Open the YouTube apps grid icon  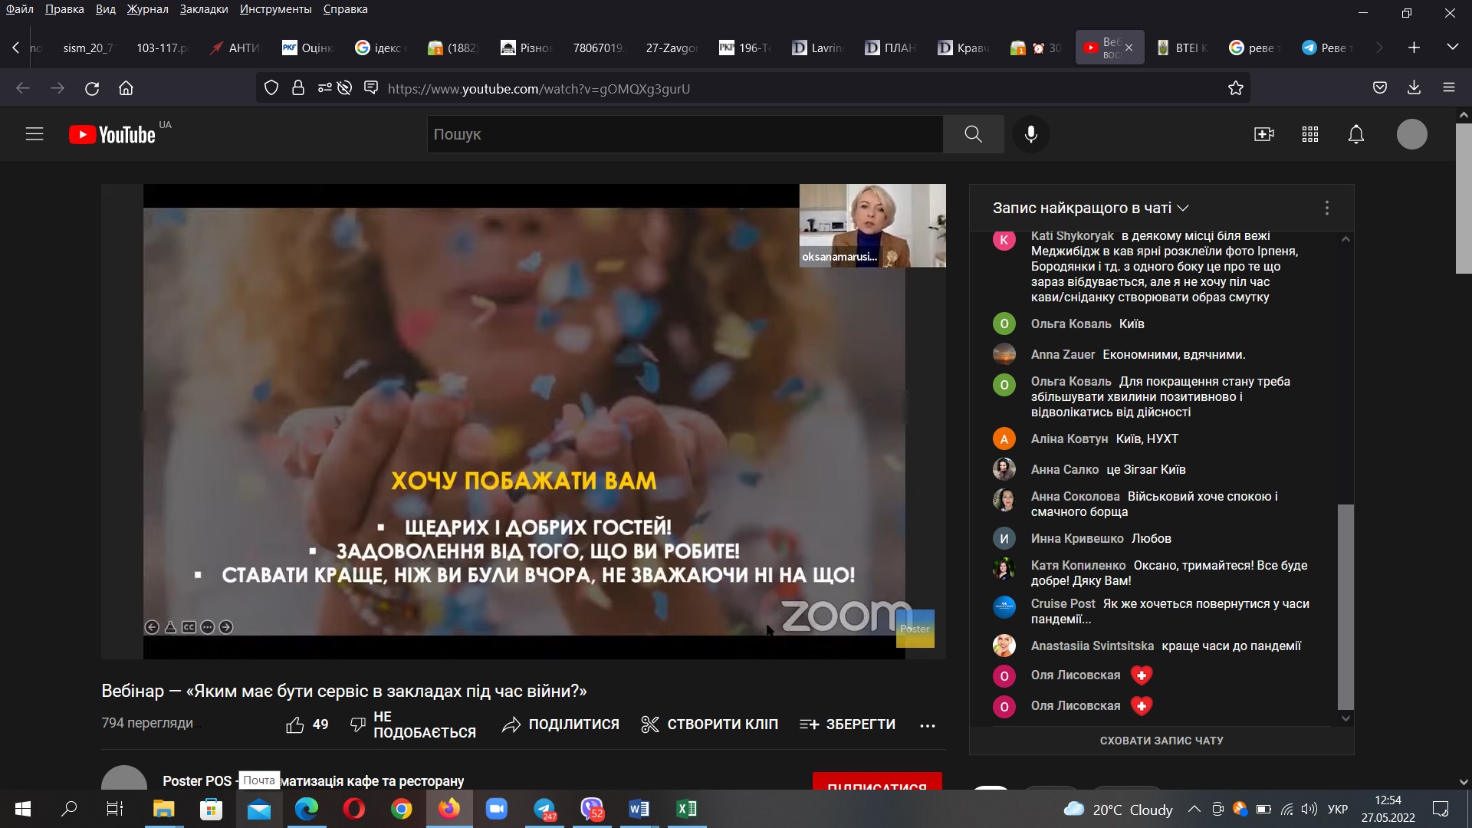(1309, 135)
